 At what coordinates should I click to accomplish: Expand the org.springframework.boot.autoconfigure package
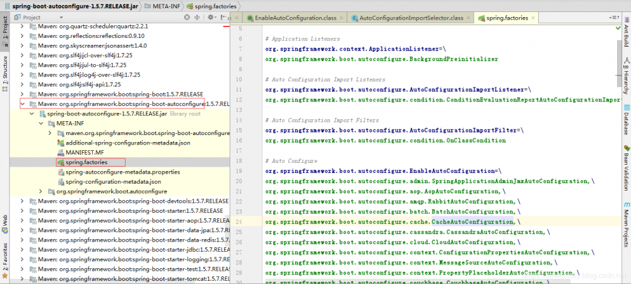tap(42, 191)
